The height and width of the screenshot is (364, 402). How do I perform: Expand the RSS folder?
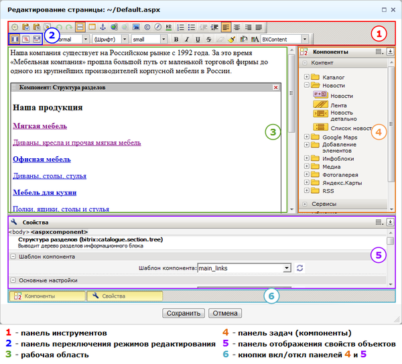pos(306,190)
